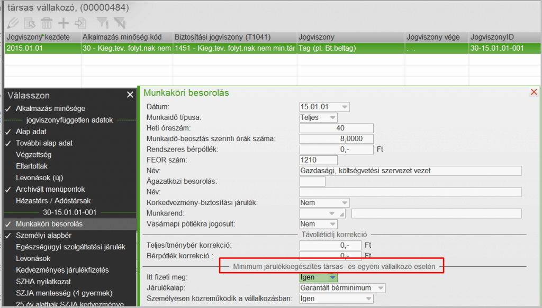Close the Válasszon side panel
This screenshot has height=308, width=542.
click(130, 95)
